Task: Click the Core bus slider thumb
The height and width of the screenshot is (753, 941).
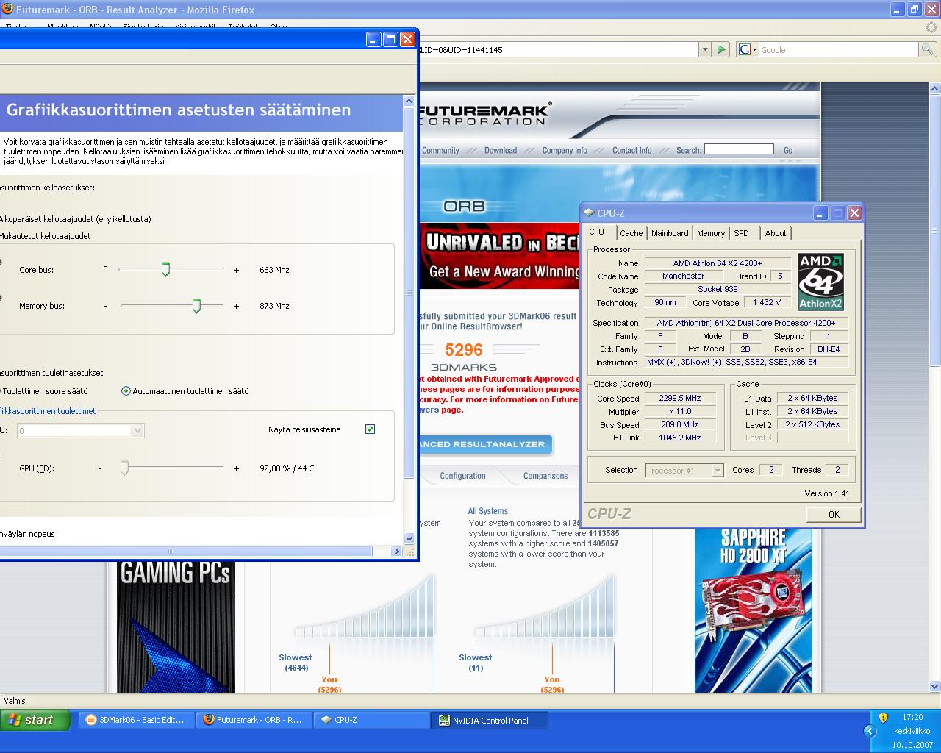Action: click(x=165, y=270)
